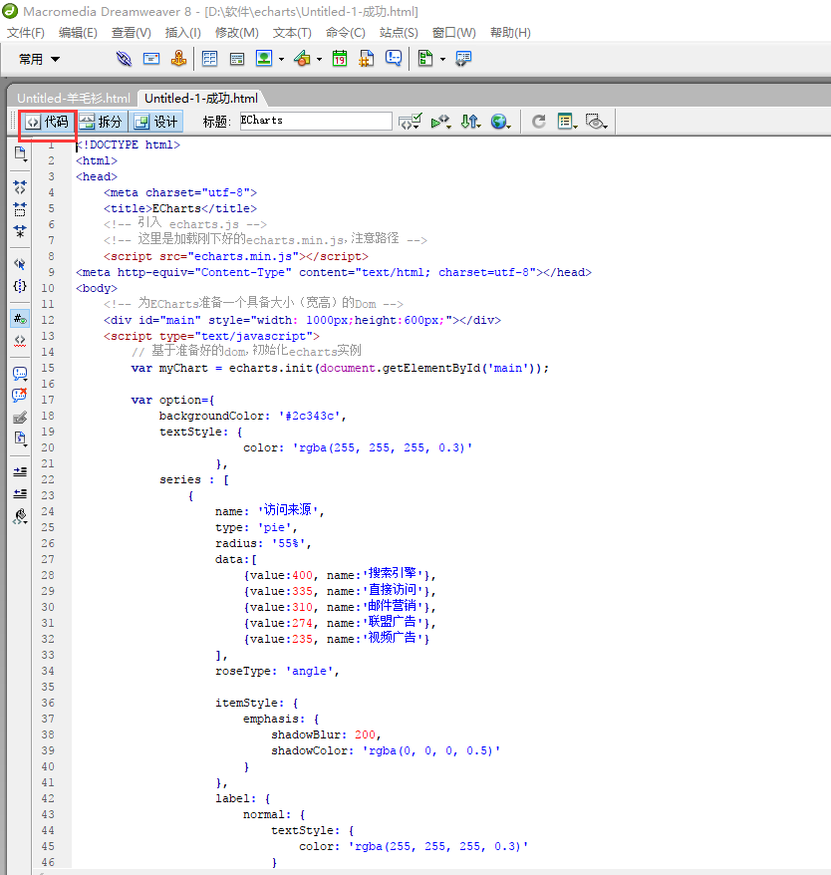Open the 常用 insert category dropdown
The image size is (831, 875).
[39, 59]
